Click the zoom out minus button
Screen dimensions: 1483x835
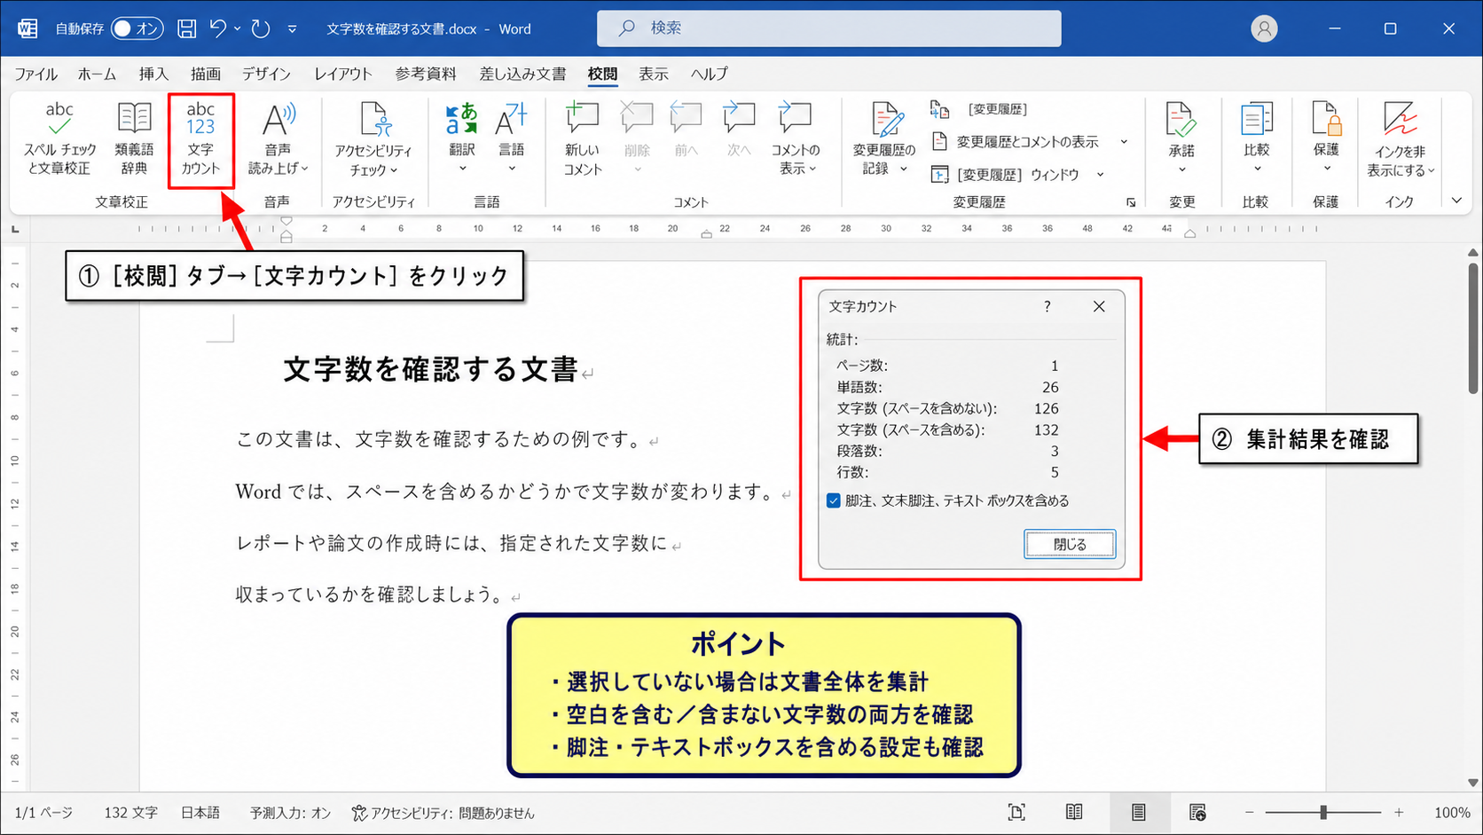[1250, 812]
